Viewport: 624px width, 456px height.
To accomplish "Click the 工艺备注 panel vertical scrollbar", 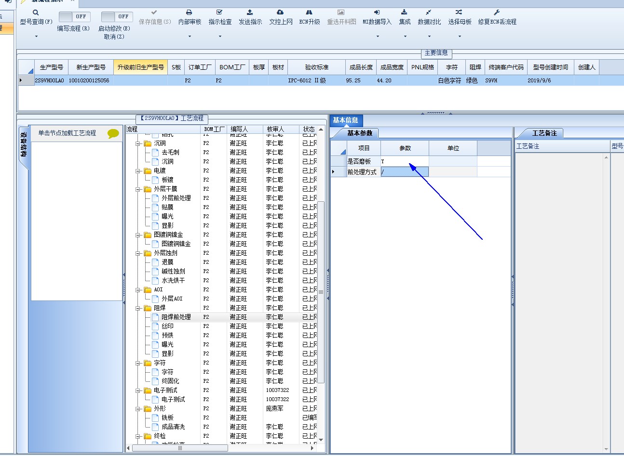I will (x=606, y=303).
